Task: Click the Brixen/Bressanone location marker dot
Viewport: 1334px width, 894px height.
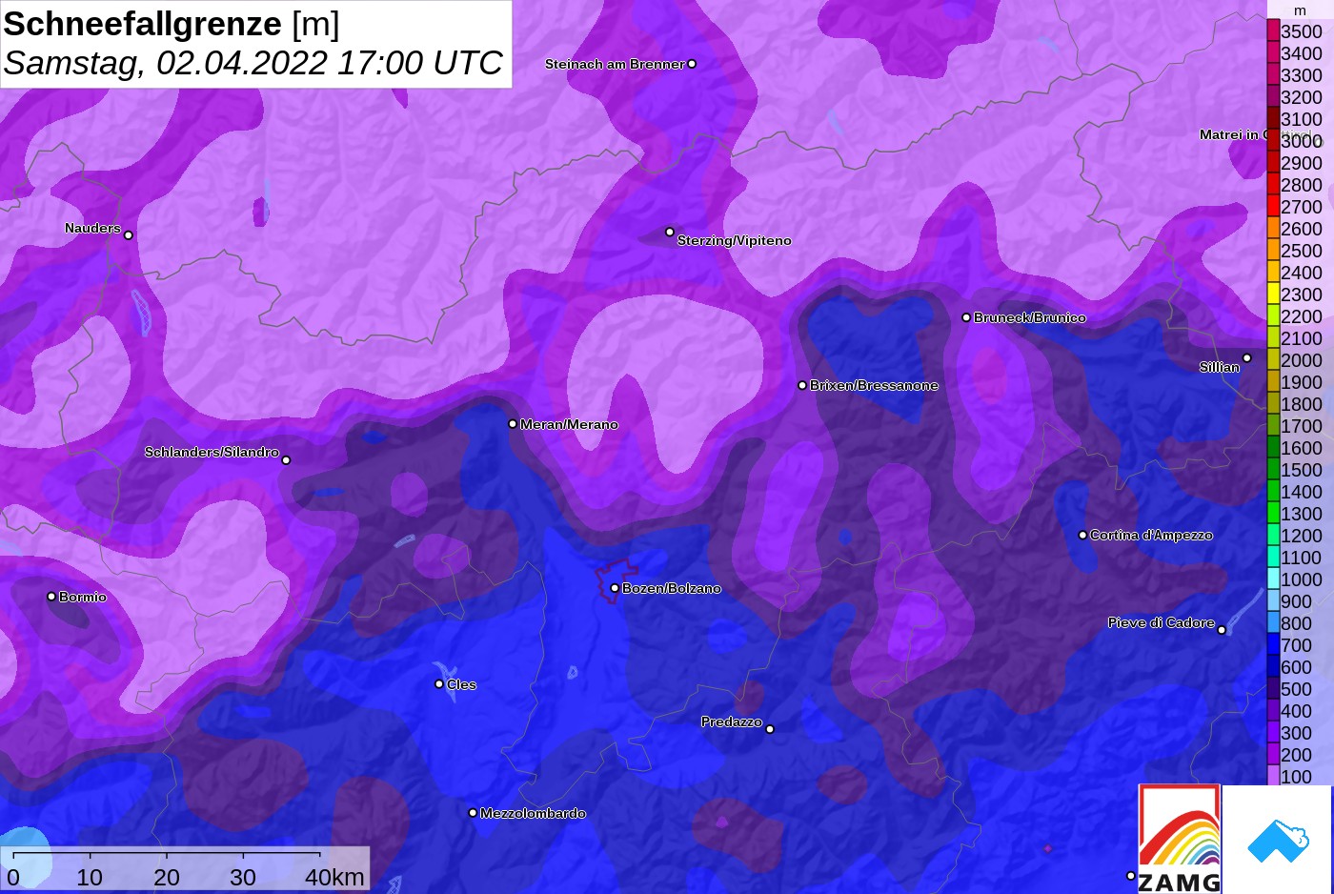Action: pos(802,385)
